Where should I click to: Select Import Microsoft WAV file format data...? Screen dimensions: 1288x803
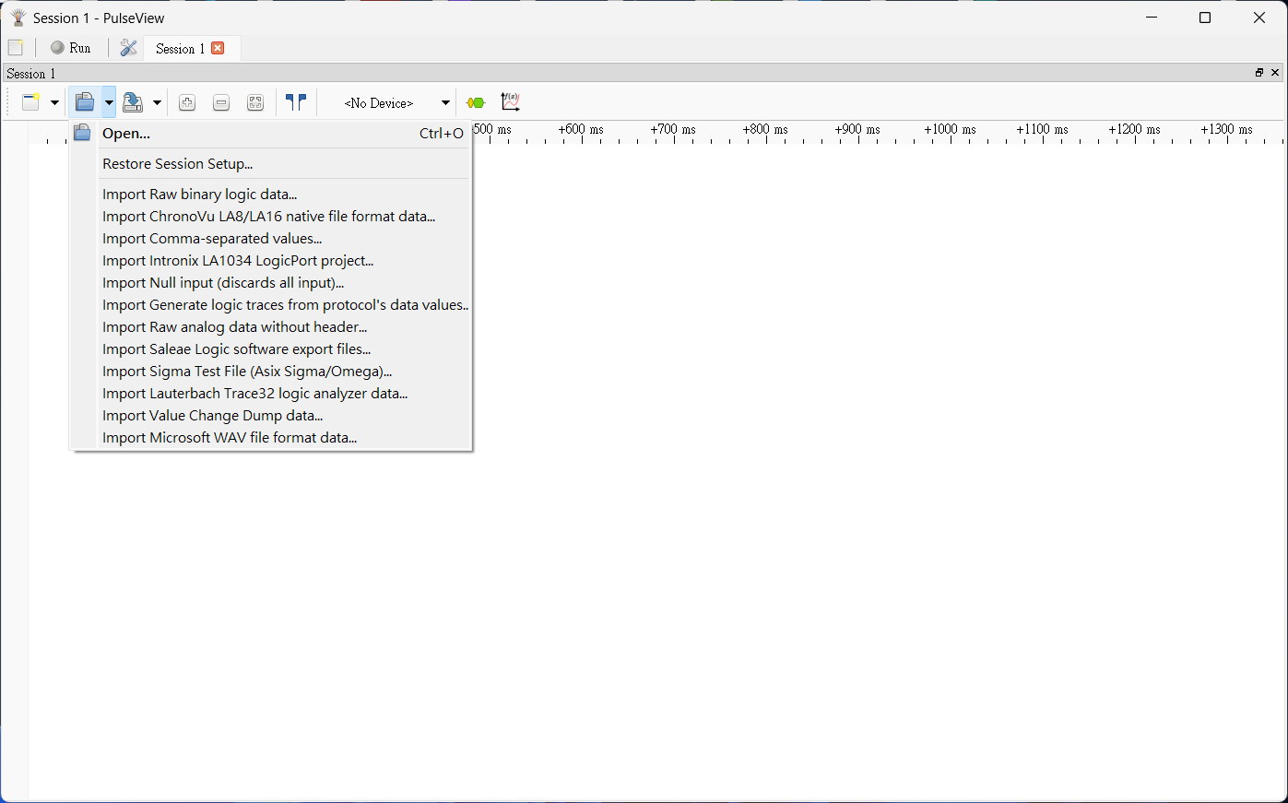(x=271, y=438)
